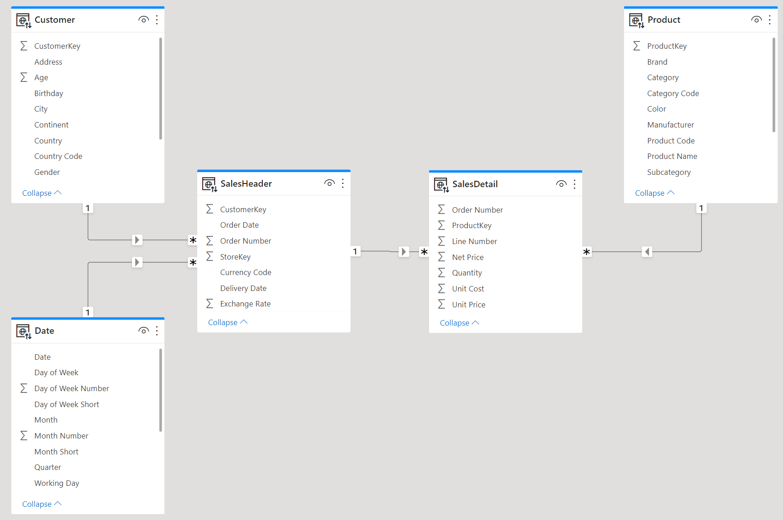Viewport: 783px width, 520px height.
Task: Open the SalesDetail table options menu
Action: (x=574, y=184)
